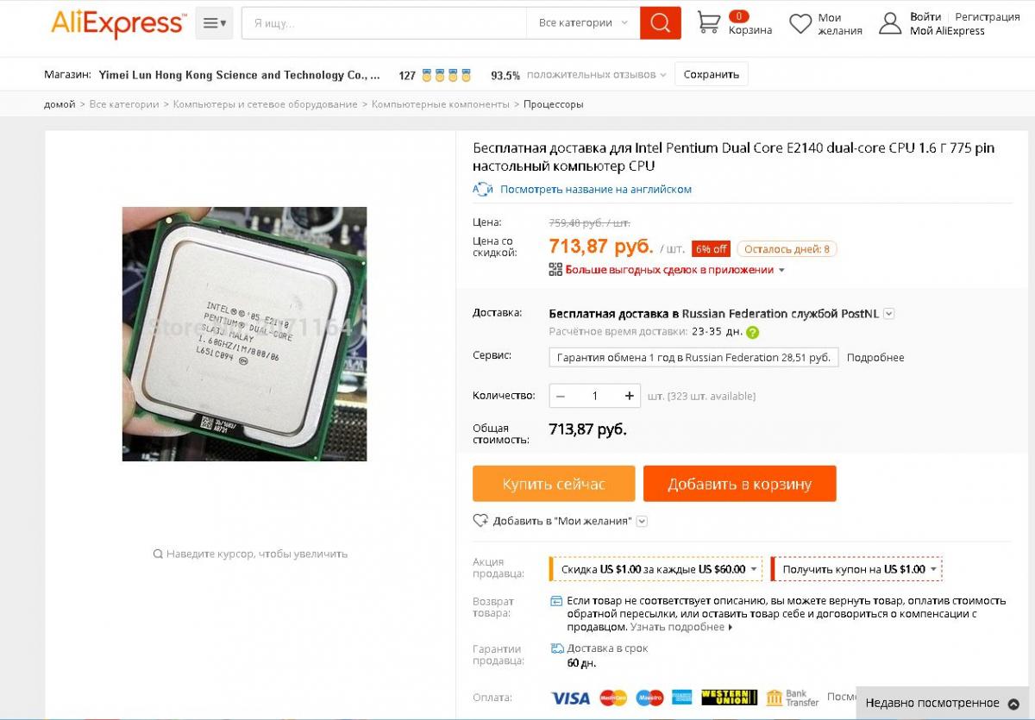This screenshot has width=1035, height=720.
Task: Select the 1-year exchange warranty service option
Action: [x=693, y=357]
